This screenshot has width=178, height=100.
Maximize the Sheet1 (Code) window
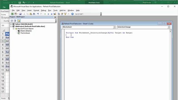click(164, 24)
